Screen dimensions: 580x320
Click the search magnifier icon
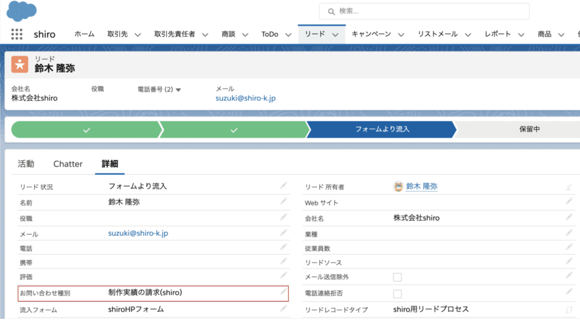point(331,12)
